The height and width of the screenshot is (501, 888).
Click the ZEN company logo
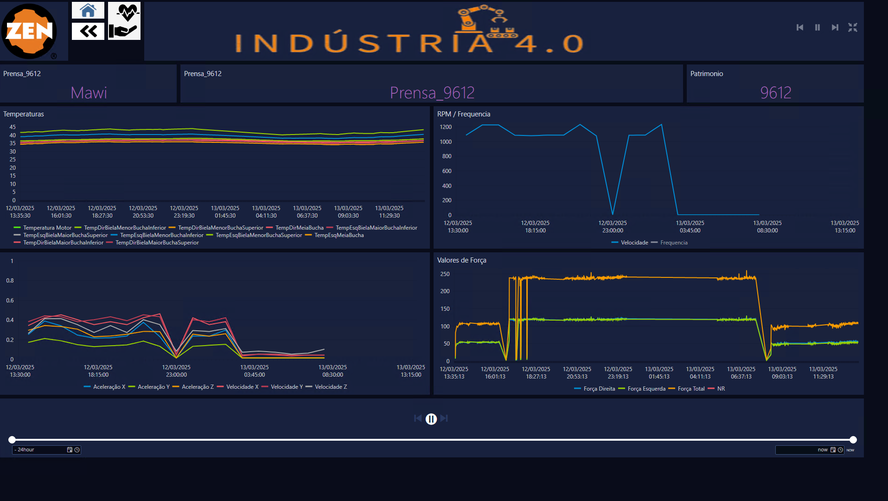pyautogui.click(x=29, y=31)
